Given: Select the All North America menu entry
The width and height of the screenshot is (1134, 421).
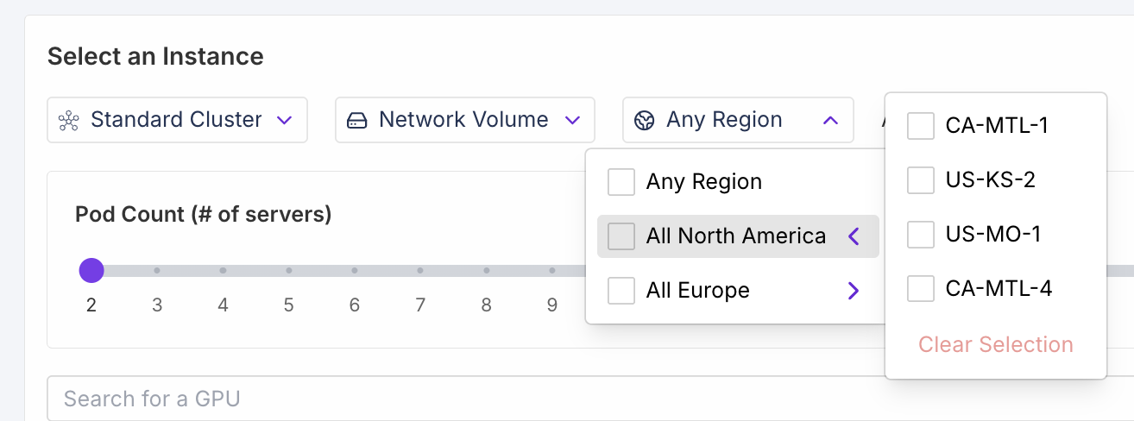Looking at the screenshot, I should coord(736,236).
